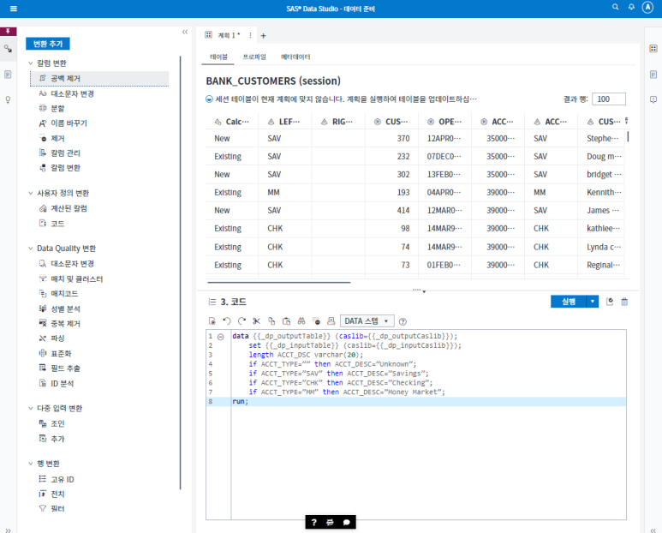Collapse the 'Data Quality 변환' group
662x533 pixels.
[x=30, y=249]
